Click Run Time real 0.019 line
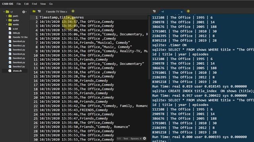254x142 pixels. pos(199,86)
